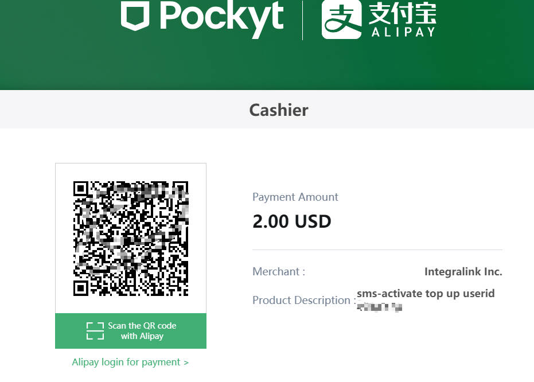Click the sms-activate top up userid text
Image resolution: width=534 pixels, height=382 pixels.
[x=426, y=294]
